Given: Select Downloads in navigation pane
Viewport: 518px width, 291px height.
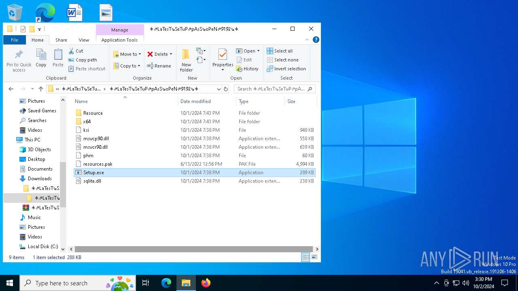Looking at the screenshot, I should [39, 179].
